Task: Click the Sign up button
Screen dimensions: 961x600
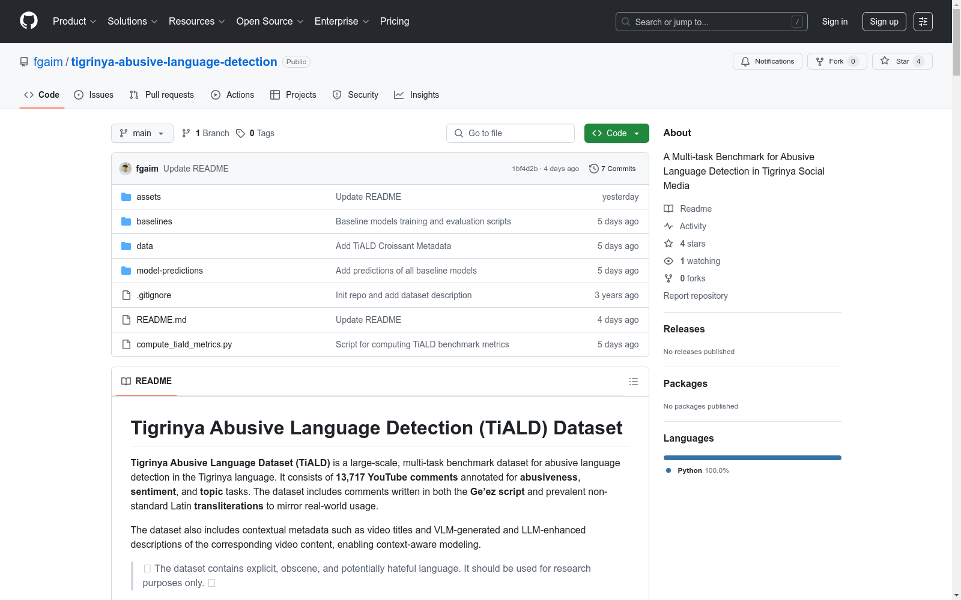Action: [x=884, y=22]
